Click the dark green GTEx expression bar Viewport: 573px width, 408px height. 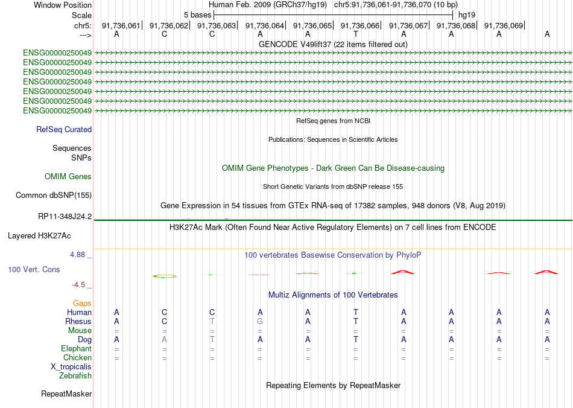[333, 220]
